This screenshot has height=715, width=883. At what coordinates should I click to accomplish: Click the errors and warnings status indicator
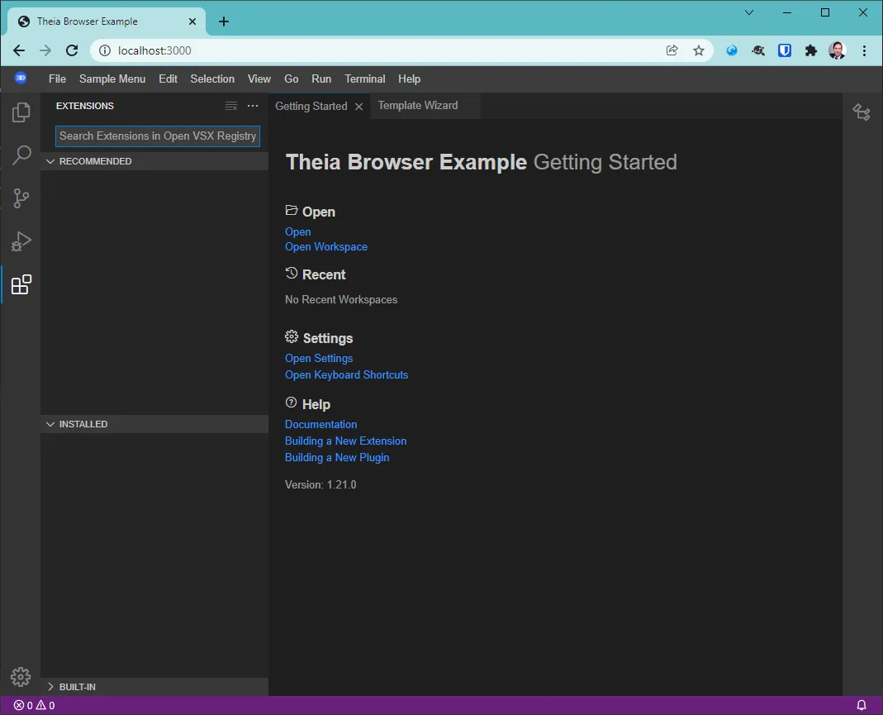[34, 705]
